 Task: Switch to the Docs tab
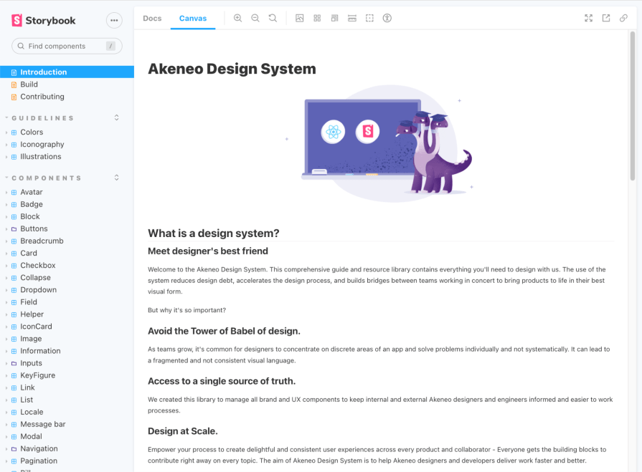152,18
